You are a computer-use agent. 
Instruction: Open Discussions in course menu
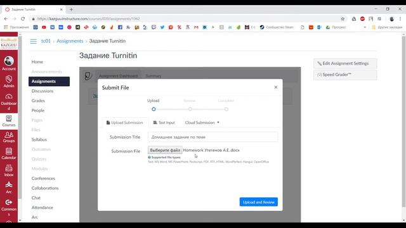click(x=43, y=91)
